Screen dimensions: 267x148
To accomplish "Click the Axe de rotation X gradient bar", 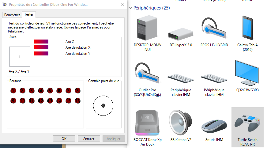I will [x=41, y=47].
